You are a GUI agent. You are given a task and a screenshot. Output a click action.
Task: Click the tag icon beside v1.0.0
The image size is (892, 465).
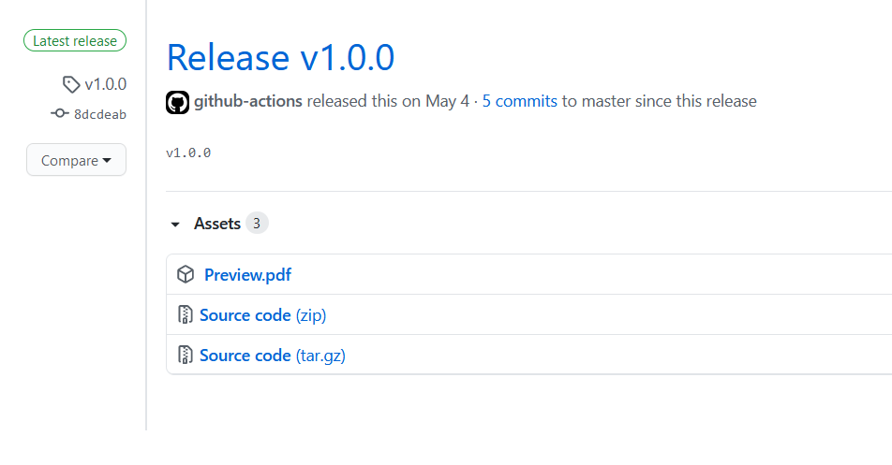pyautogui.click(x=71, y=84)
